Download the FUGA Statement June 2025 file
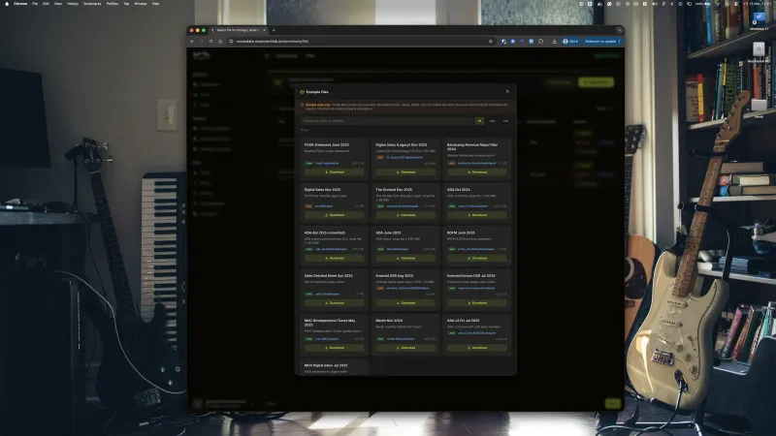The image size is (776, 436). coord(336,172)
